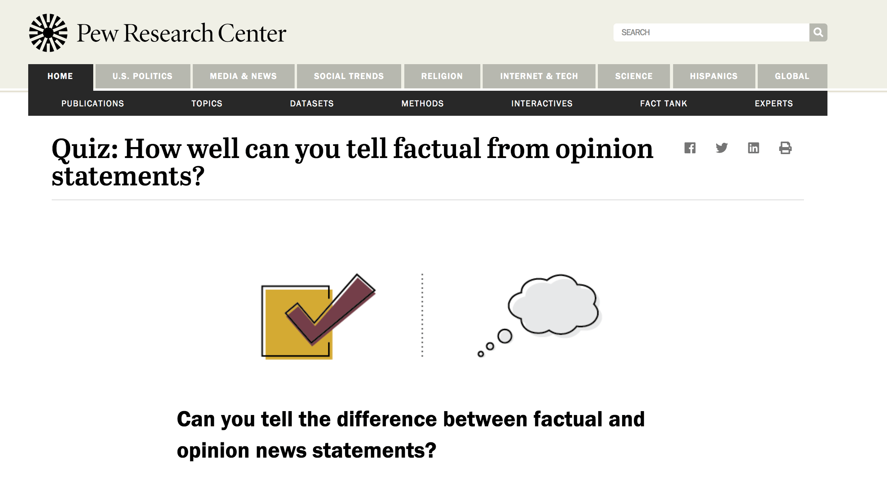Screen dimensions: 887x485
Task: Share the quiz on Facebook
Action: point(690,148)
